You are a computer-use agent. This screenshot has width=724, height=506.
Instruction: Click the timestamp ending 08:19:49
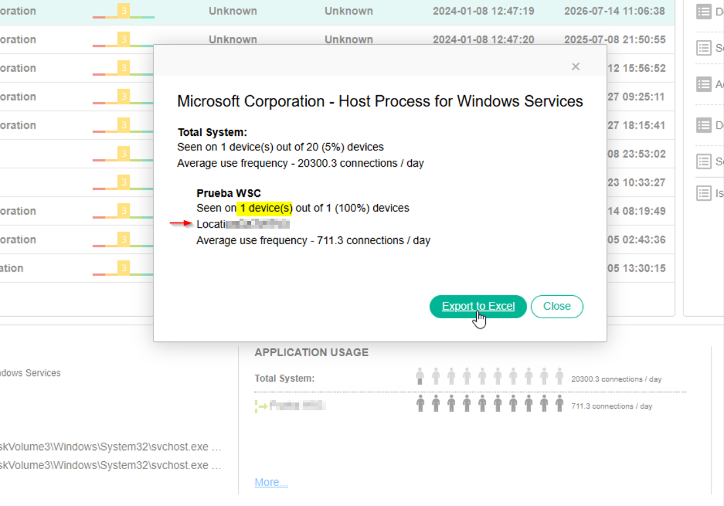[636, 212]
